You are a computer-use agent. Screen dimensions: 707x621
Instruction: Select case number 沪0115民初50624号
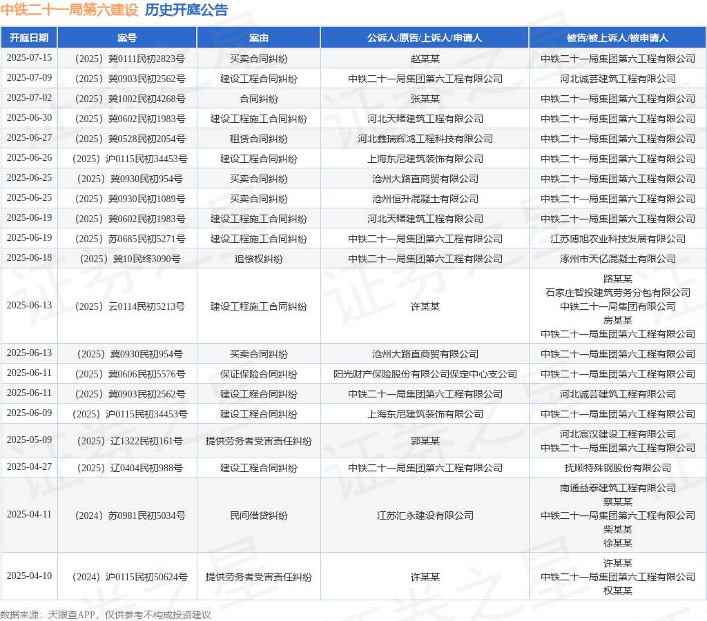point(146,577)
